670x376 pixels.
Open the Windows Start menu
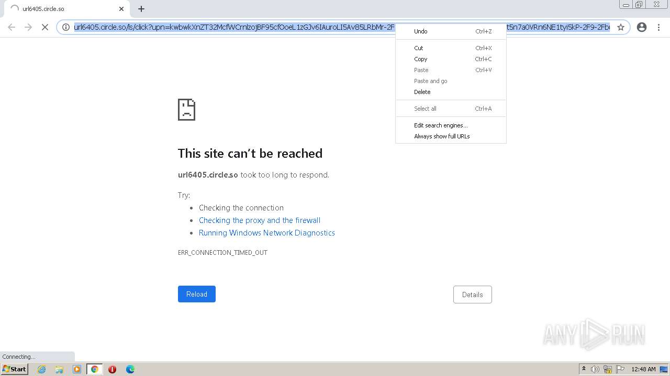[x=15, y=369]
